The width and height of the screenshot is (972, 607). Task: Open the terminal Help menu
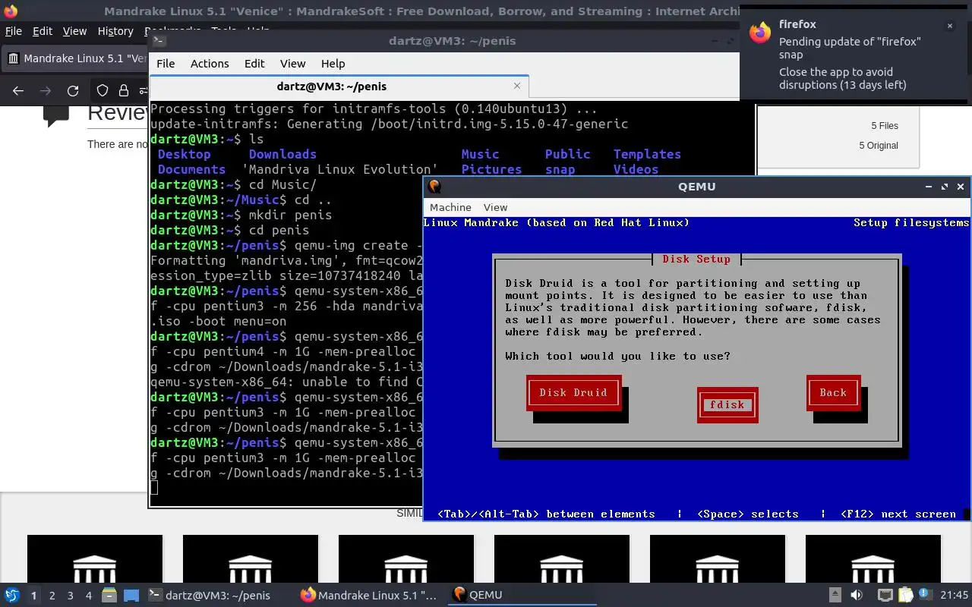333,64
